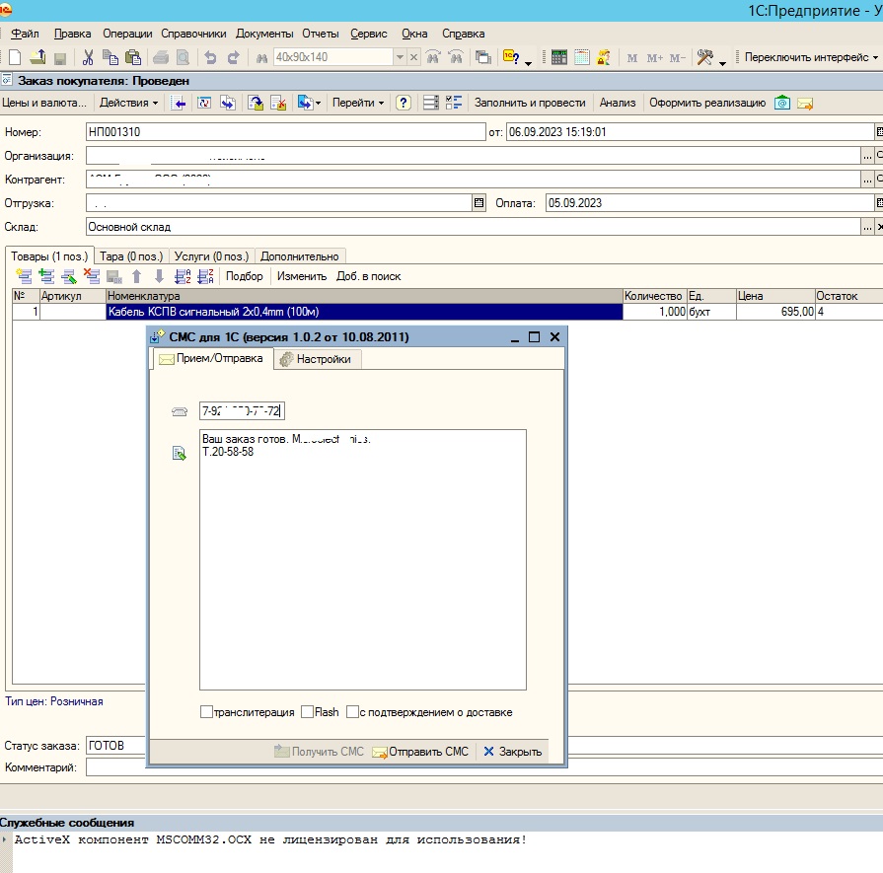Sort goods ascending A-Z
This screenshot has width=883, height=873.
pyautogui.click(x=183, y=276)
